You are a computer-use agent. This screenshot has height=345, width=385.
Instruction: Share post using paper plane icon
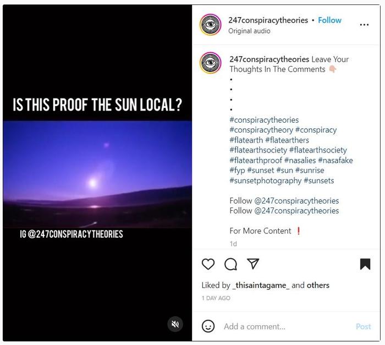pyautogui.click(x=253, y=264)
